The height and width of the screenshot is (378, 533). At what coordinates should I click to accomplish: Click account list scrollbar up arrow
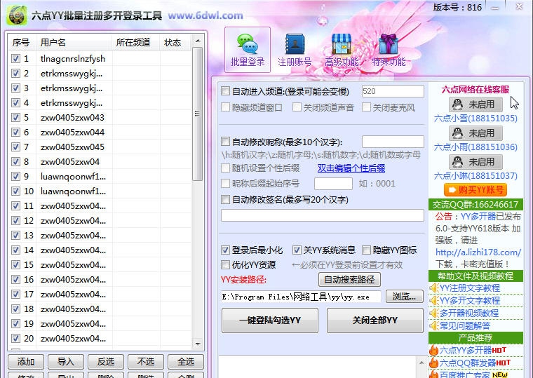198,41
